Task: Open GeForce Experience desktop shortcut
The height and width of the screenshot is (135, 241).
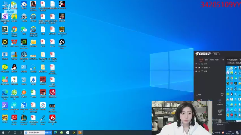Action: tap(24, 42)
